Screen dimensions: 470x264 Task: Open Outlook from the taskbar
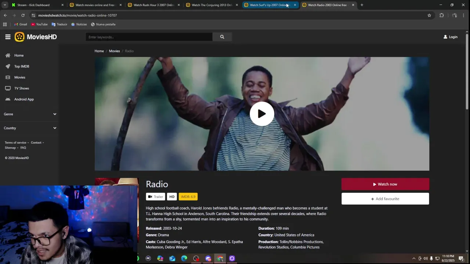[172, 258]
